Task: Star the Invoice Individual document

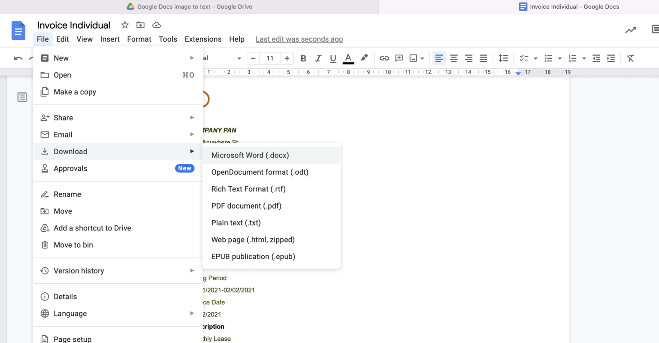Action: click(x=124, y=25)
